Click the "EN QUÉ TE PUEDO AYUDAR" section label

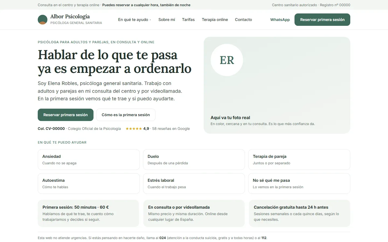point(62,142)
